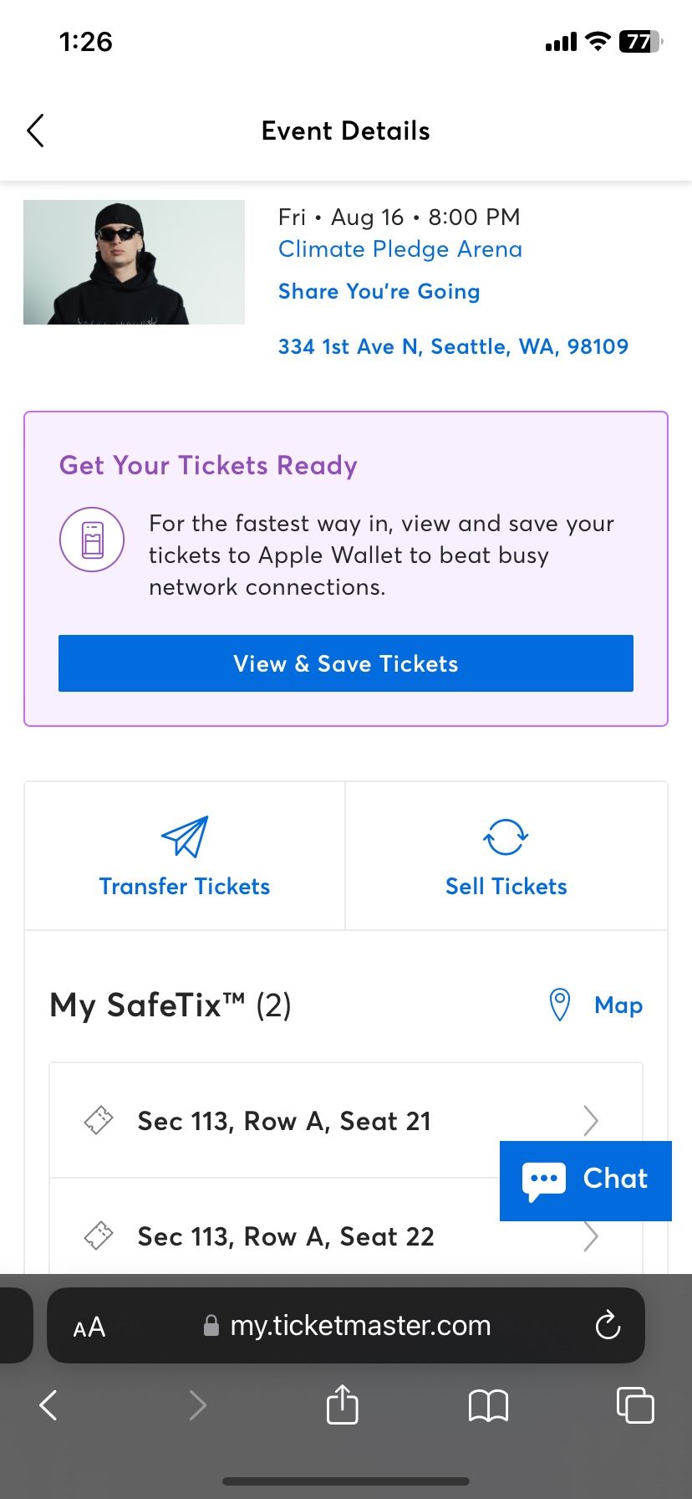Open the Map location pin icon
The height and width of the screenshot is (1499, 692).
(559, 1005)
